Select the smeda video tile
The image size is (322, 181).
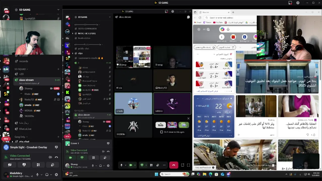point(133,104)
